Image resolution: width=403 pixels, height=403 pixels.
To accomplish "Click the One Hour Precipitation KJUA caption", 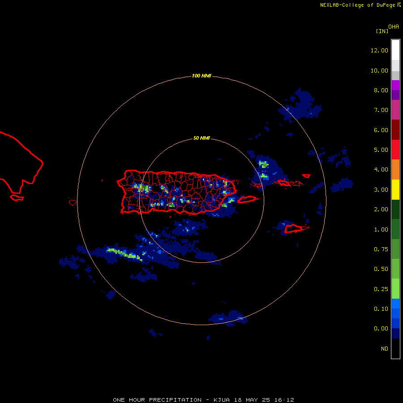I will (x=203, y=400).
